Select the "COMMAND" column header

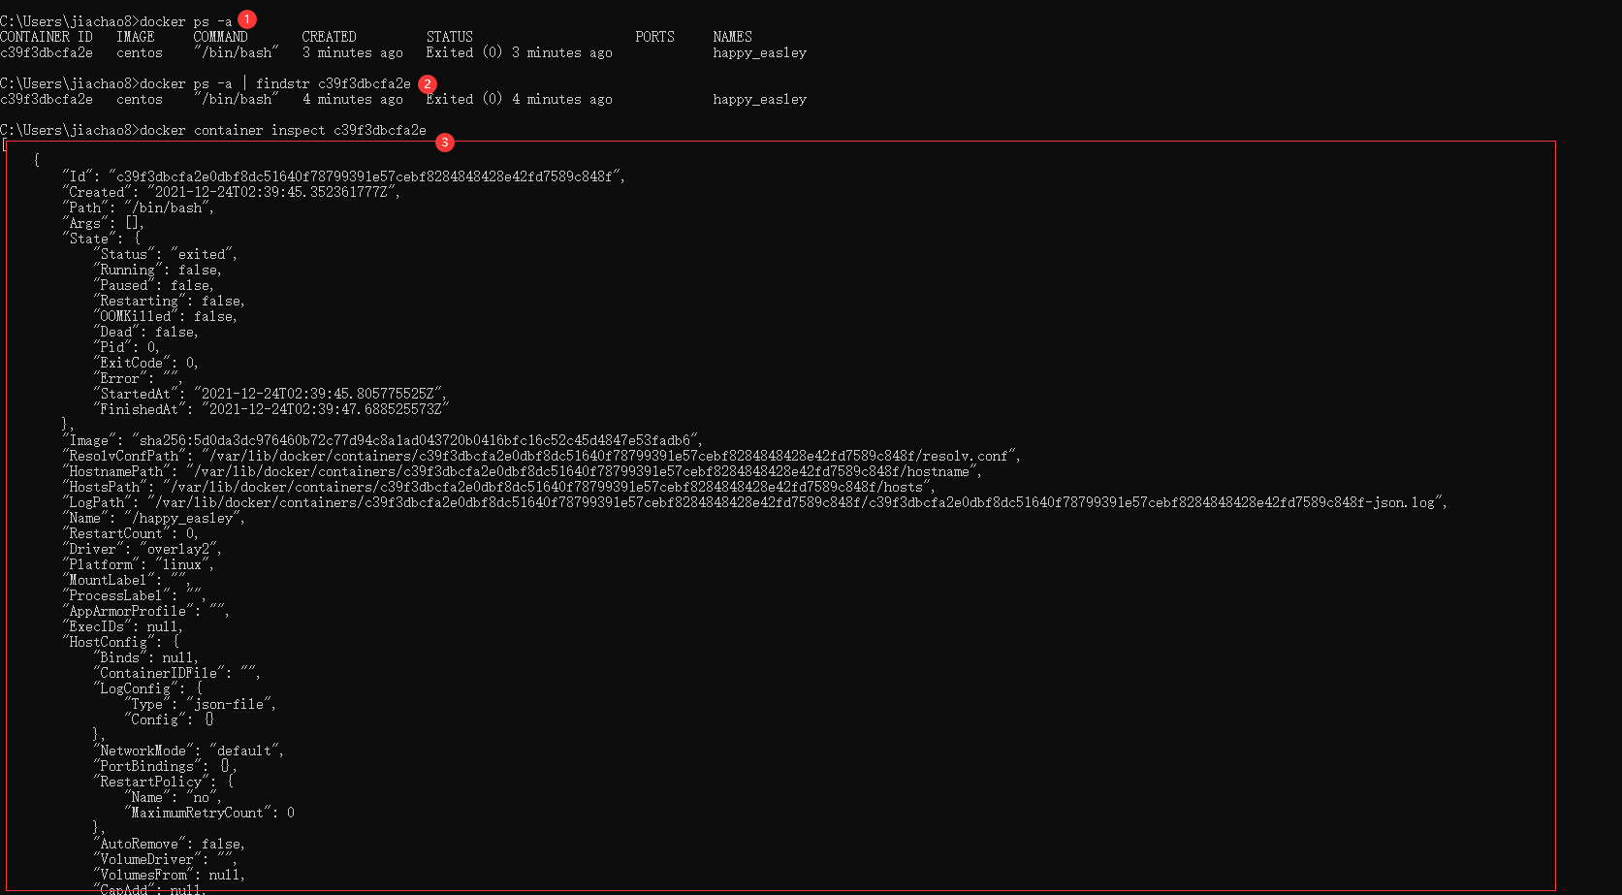pyautogui.click(x=221, y=37)
